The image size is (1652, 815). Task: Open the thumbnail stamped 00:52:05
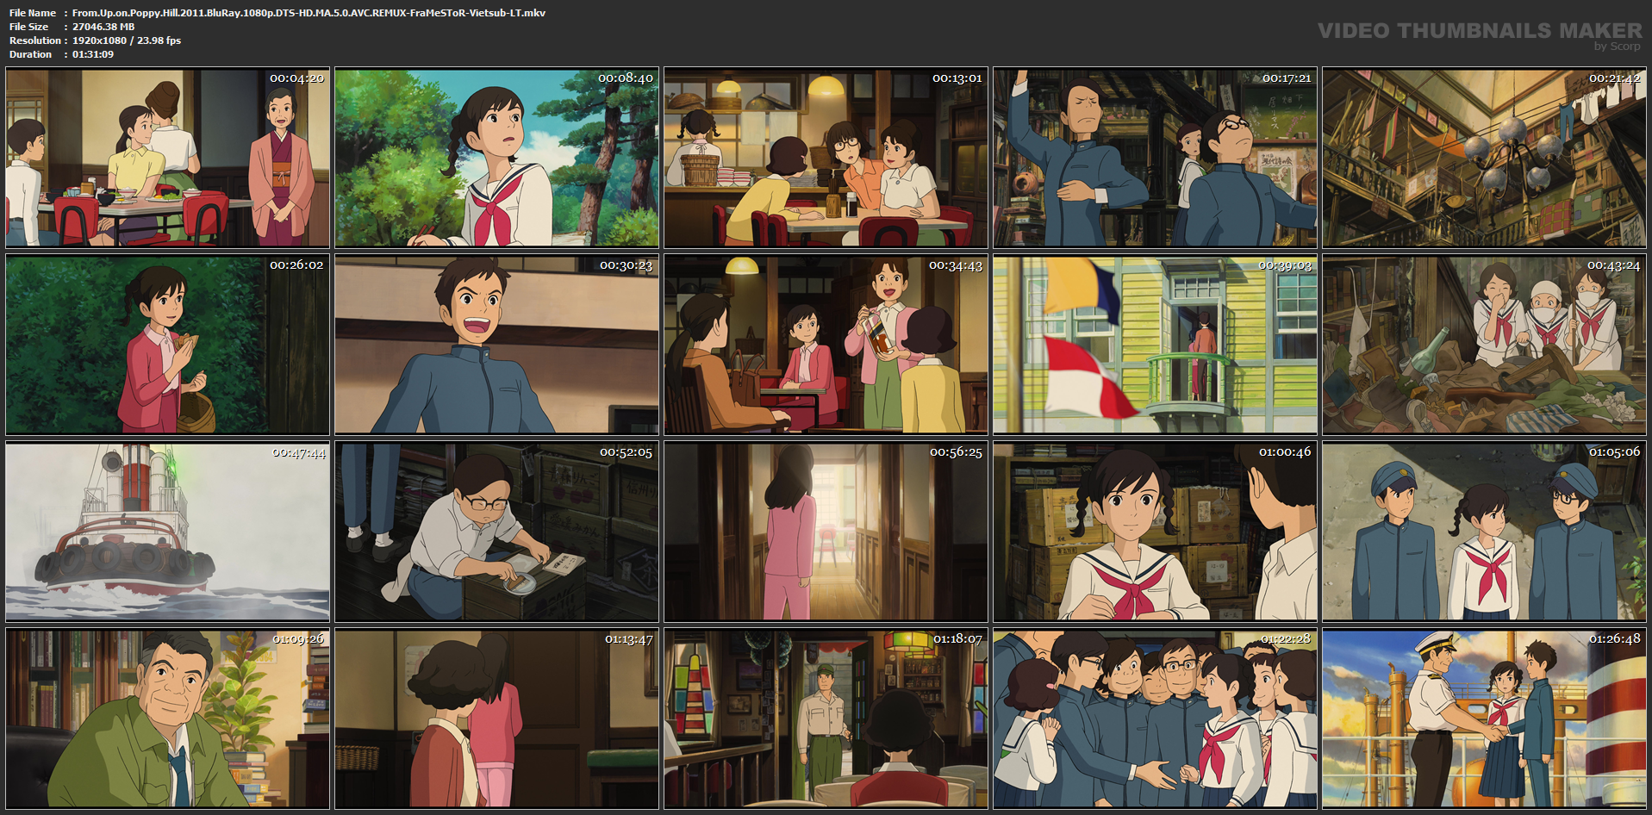[497, 532]
